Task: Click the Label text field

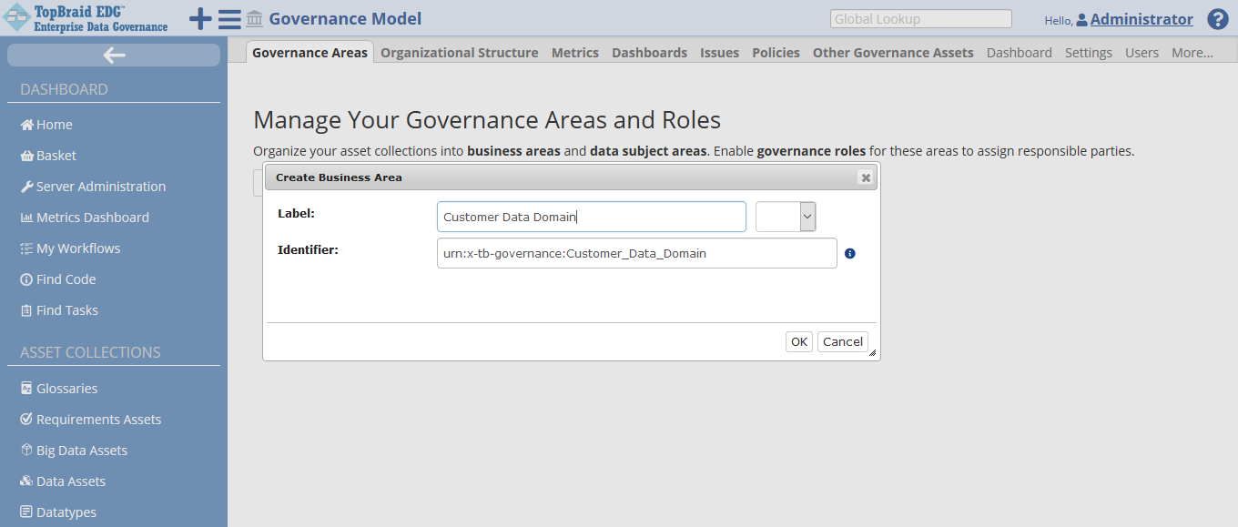Action: [591, 217]
